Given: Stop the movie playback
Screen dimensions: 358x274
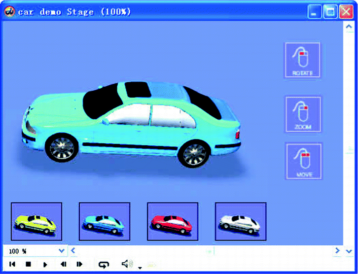Looking at the screenshot, I should (28, 264).
